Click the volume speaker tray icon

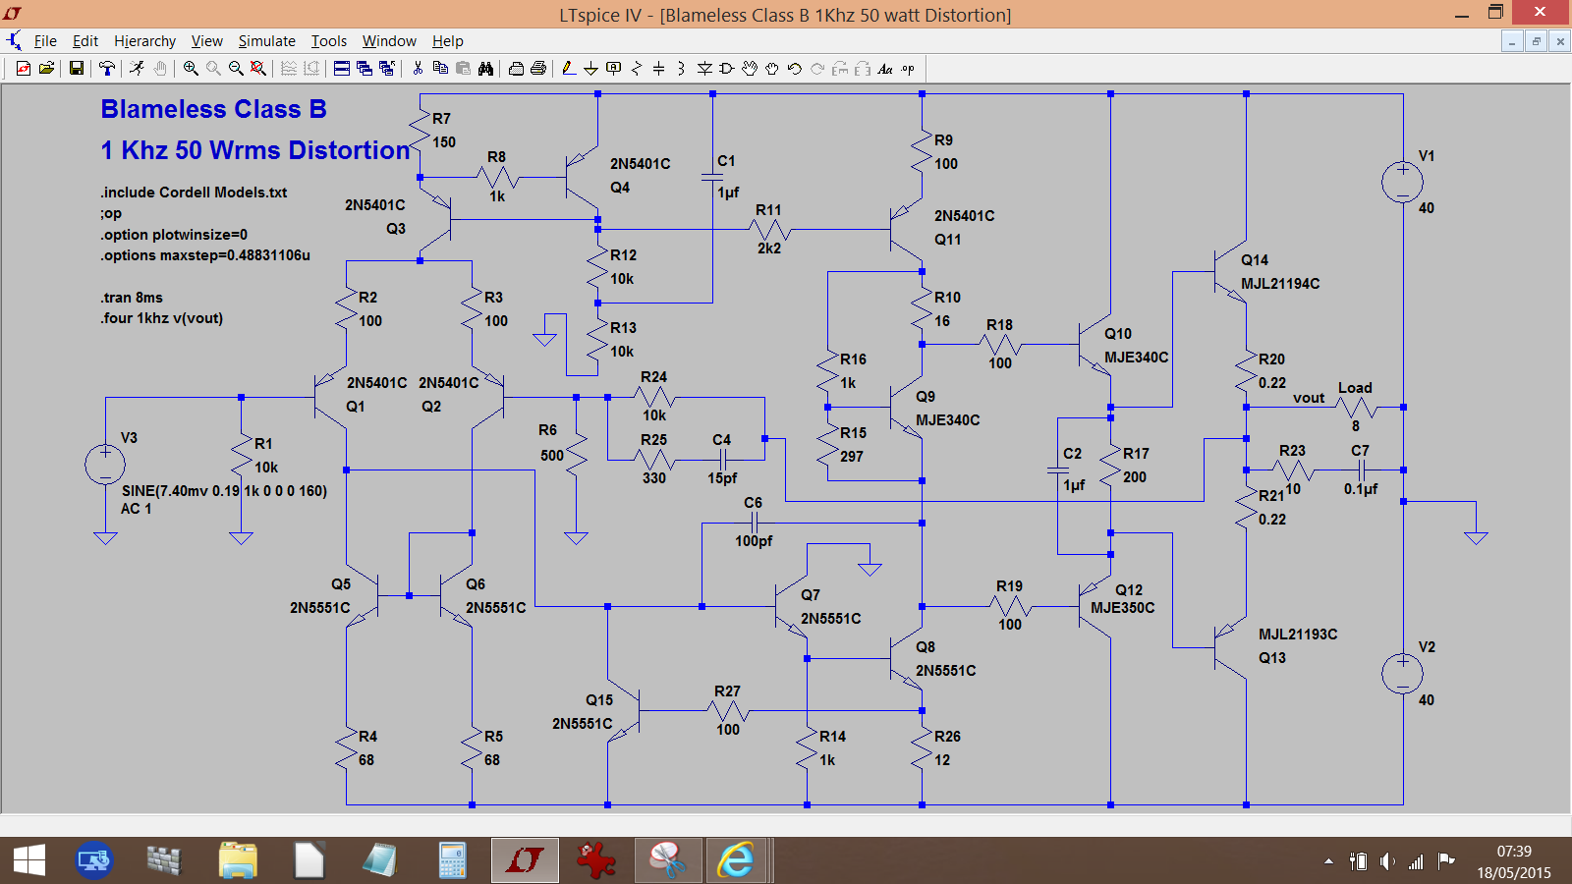click(x=1387, y=861)
